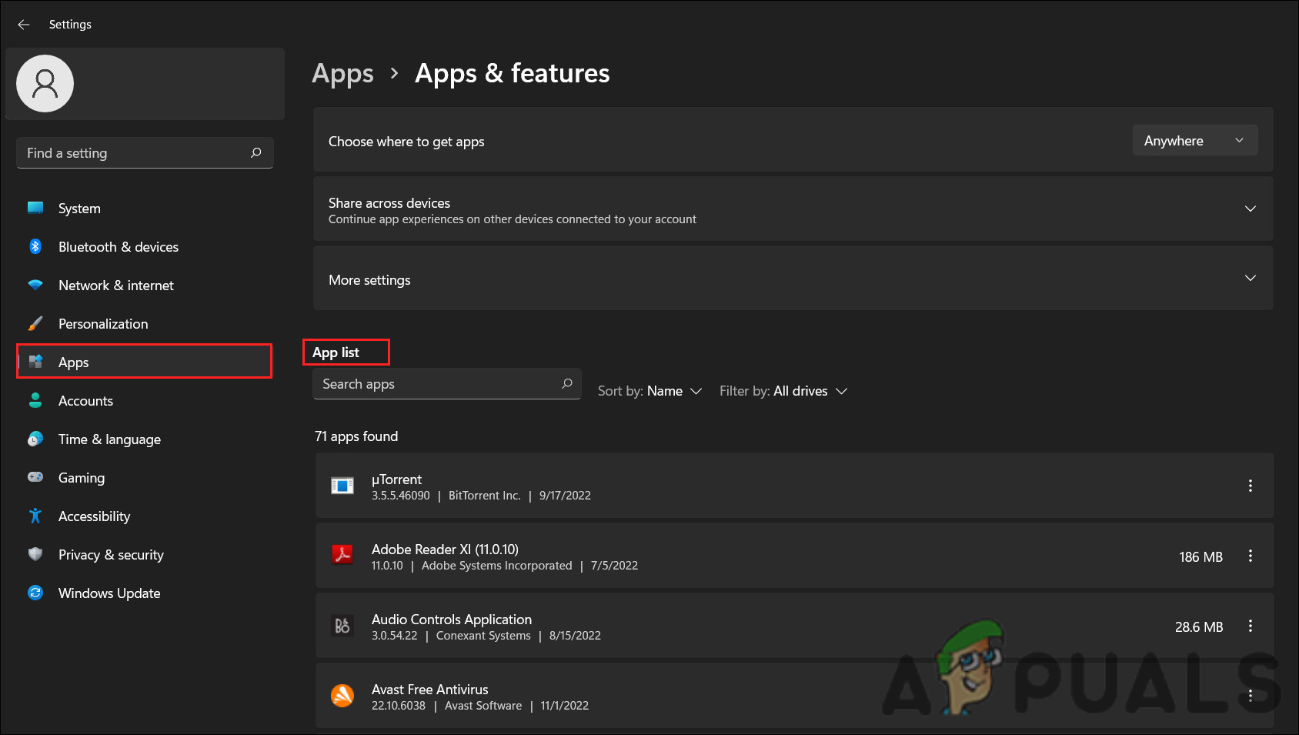Screen dimensions: 1299x735
Task: Open the user profile avatar
Action: pyautogui.click(x=45, y=83)
